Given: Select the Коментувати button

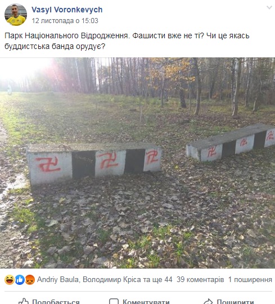Looking at the screenshot, I should [139, 301].
